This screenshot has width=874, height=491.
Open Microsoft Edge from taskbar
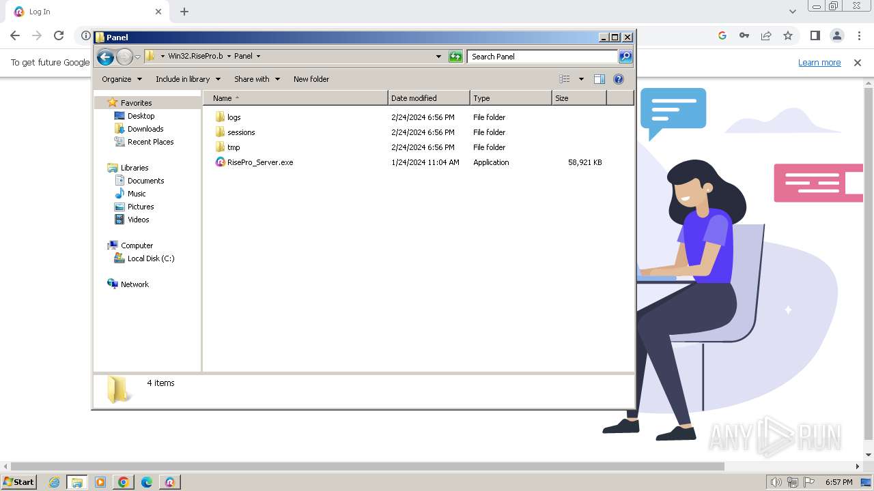[x=146, y=482]
